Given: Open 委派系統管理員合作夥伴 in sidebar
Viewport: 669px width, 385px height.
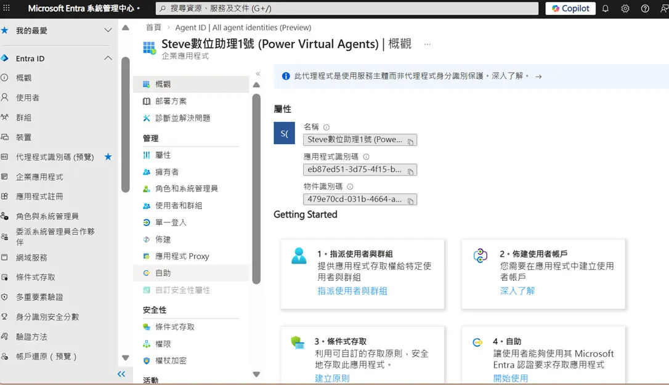Looking at the screenshot, I should pyautogui.click(x=55, y=237).
